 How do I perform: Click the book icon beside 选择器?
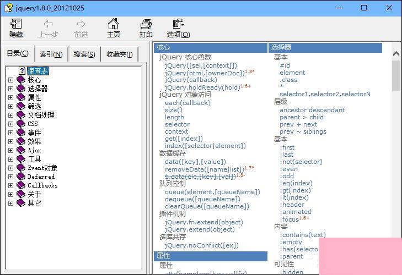click(x=21, y=89)
